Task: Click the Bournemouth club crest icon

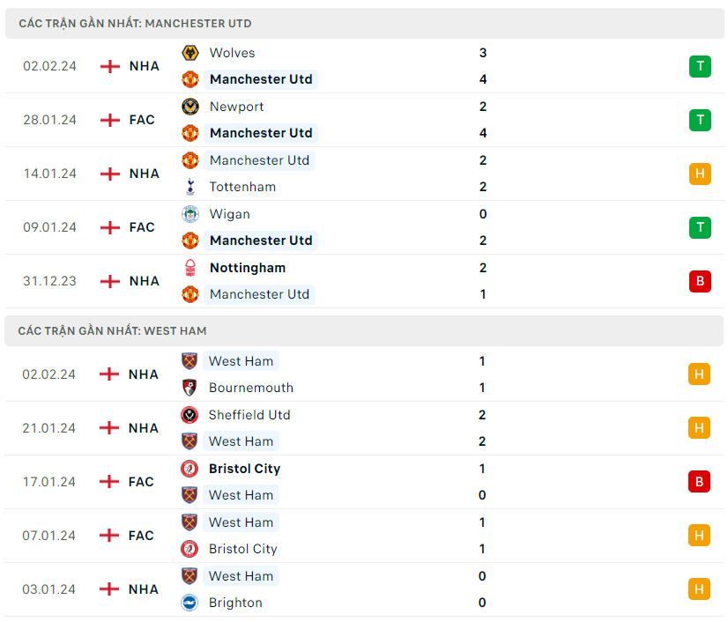Action: coord(189,388)
